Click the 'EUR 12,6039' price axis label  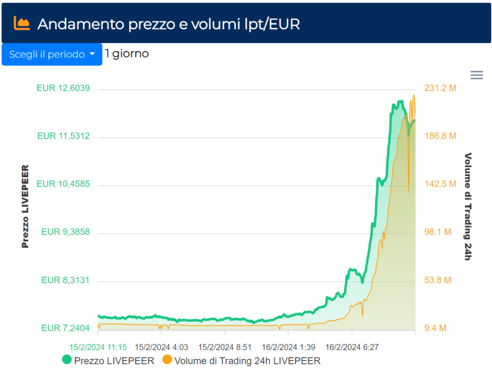[63, 88]
